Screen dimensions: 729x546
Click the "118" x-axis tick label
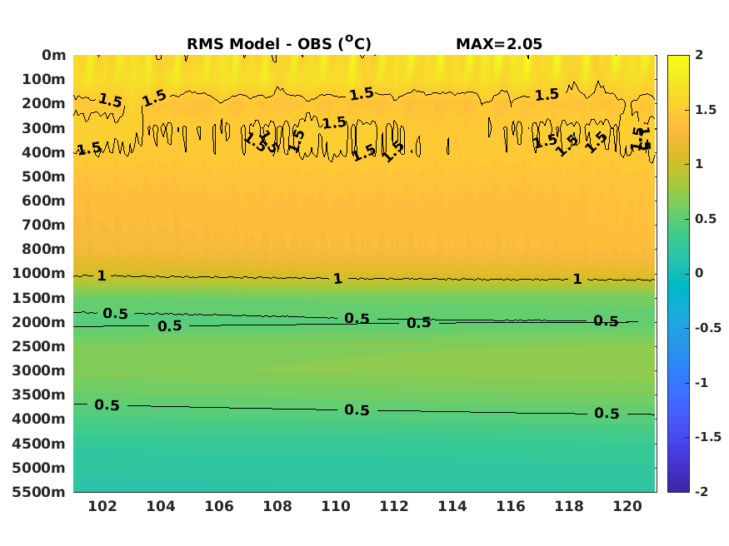click(x=569, y=506)
